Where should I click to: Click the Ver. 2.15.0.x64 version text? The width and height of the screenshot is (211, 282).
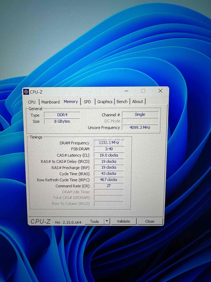[x=68, y=222]
